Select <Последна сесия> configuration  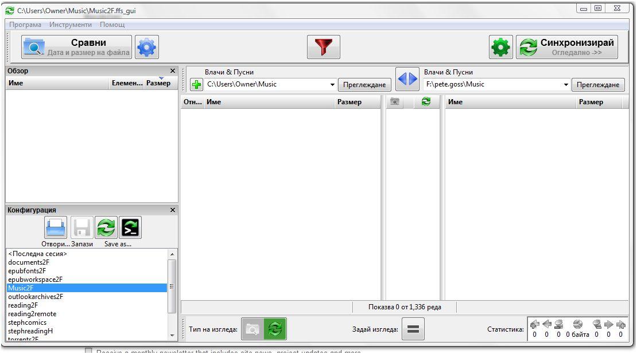click(x=87, y=254)
